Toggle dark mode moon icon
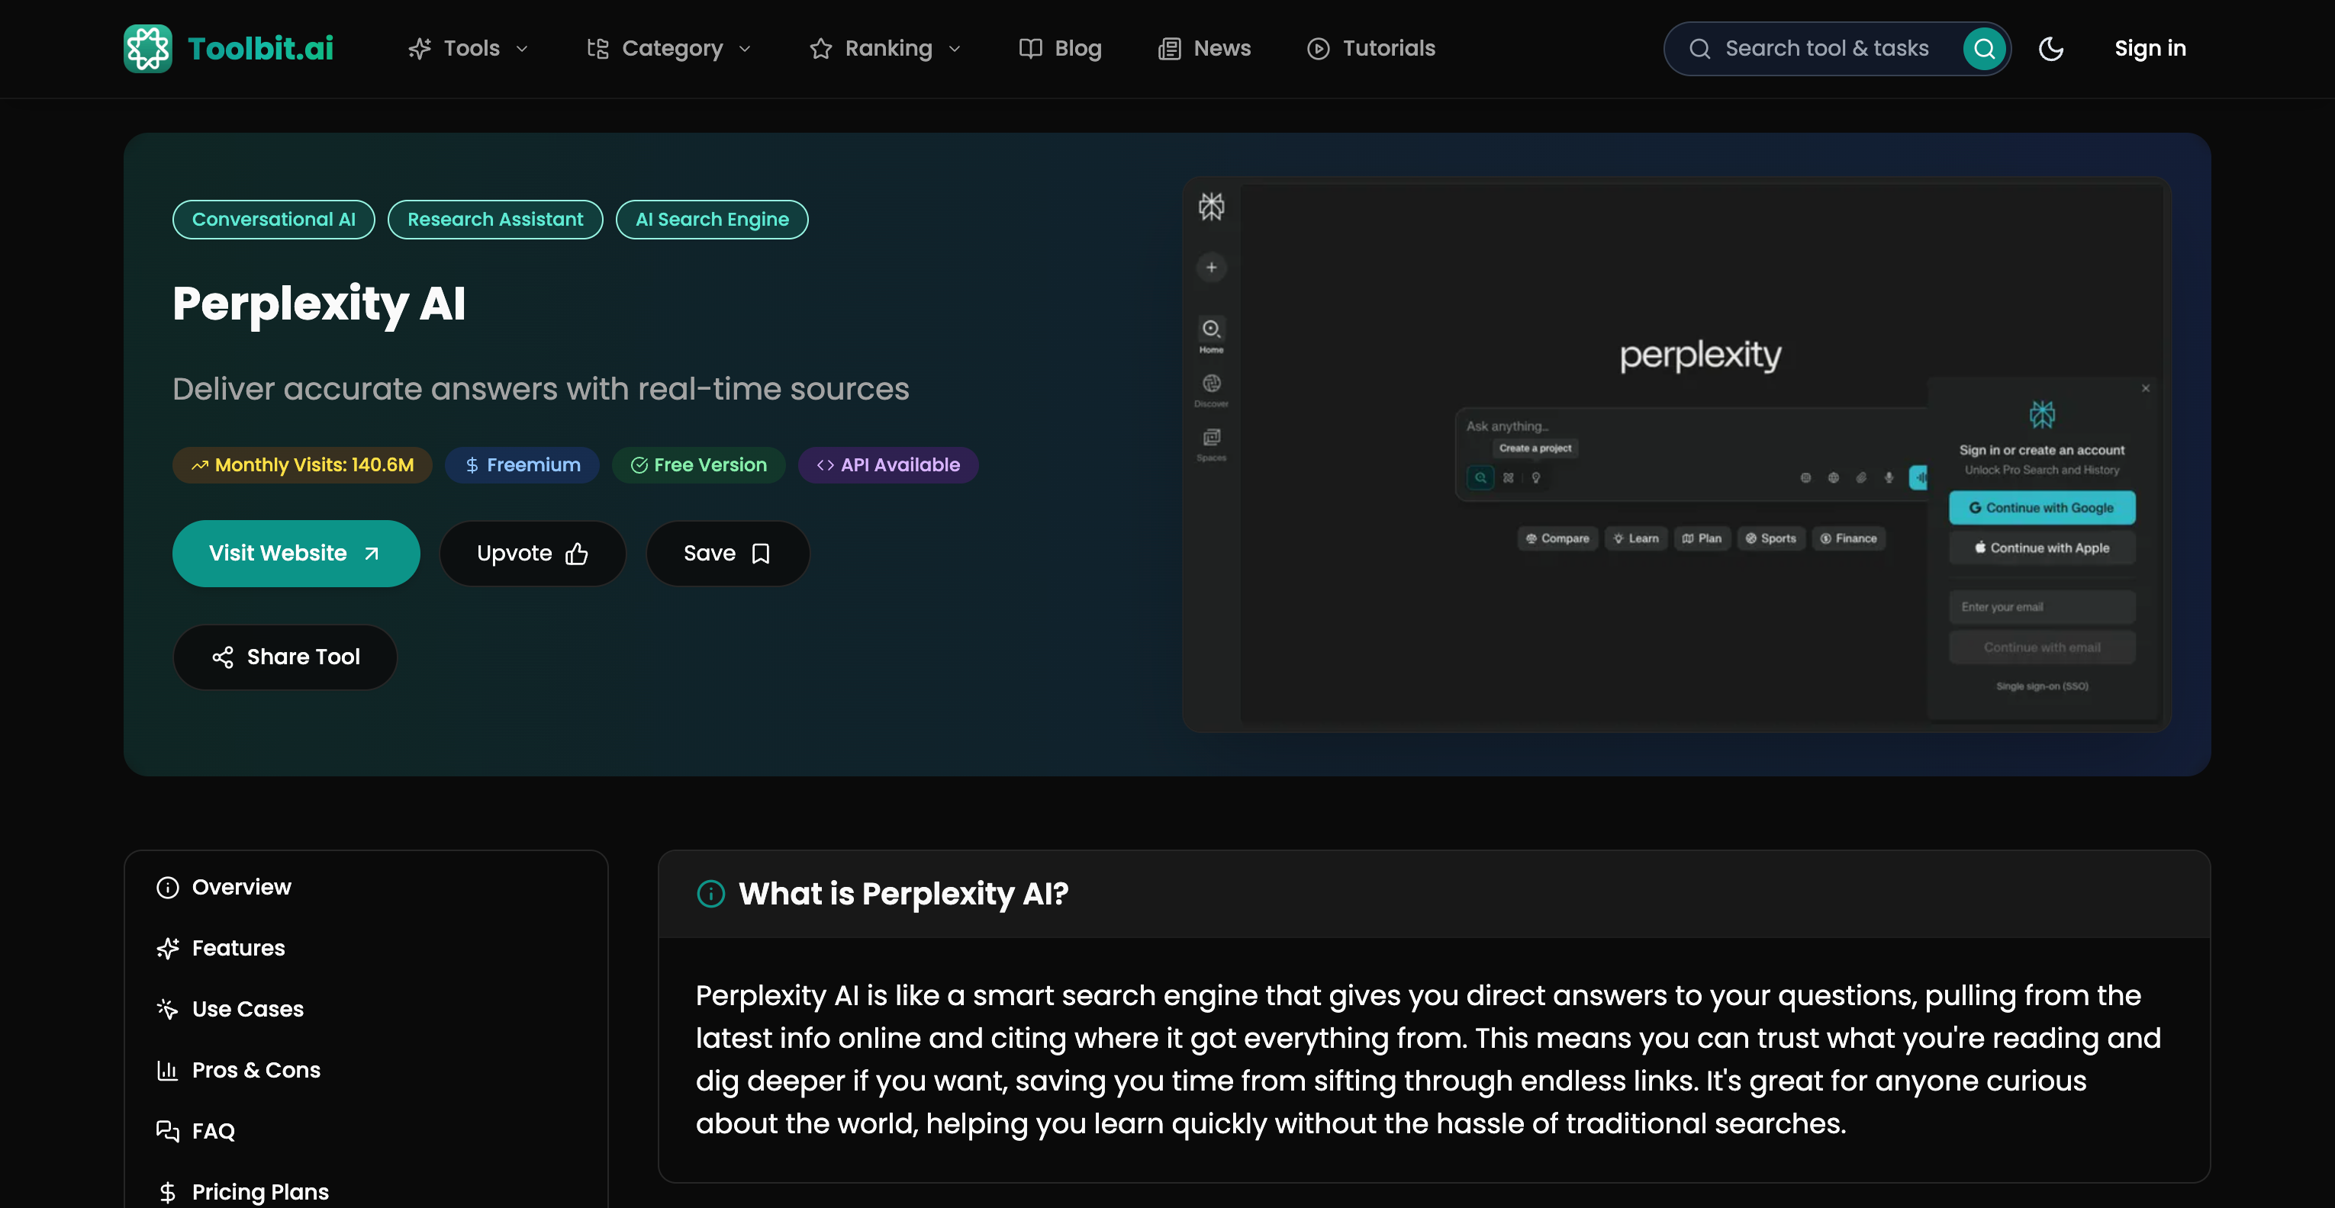This screenshot has width=2335, height=1208. (2050, 48)
